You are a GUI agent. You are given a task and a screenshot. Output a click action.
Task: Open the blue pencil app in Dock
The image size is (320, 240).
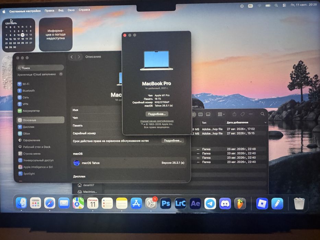click(x=277, y=203)
